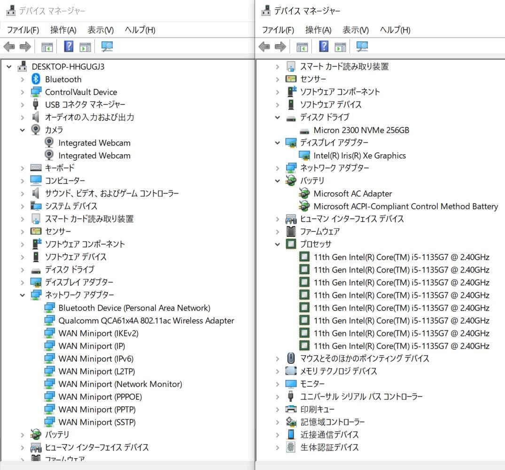
Task: Select Intel(R) Iris(R) Xe Graphics text
Action: coord(359,156)
